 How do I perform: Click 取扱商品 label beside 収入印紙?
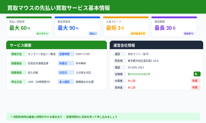18,73
